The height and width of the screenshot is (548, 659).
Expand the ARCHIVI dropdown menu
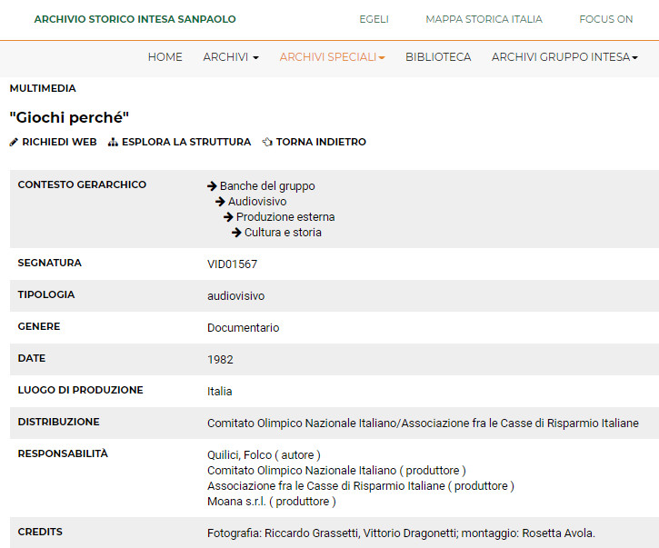coord(231,57)
